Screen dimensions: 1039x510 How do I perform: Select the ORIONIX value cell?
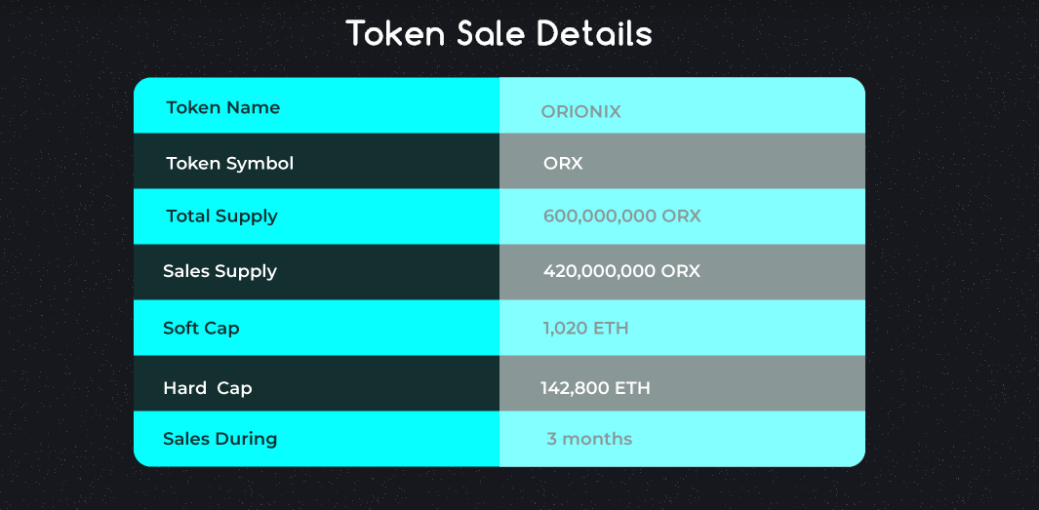click(x=580, y=112)
